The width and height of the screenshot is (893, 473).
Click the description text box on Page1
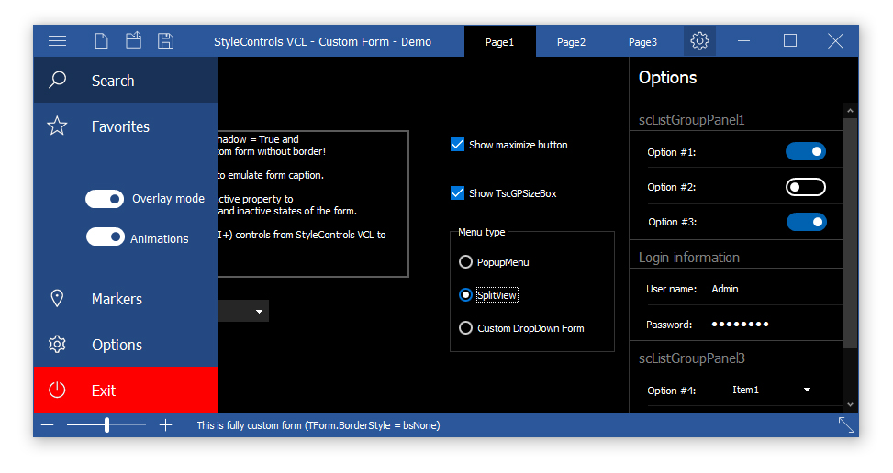pos(313,204)
